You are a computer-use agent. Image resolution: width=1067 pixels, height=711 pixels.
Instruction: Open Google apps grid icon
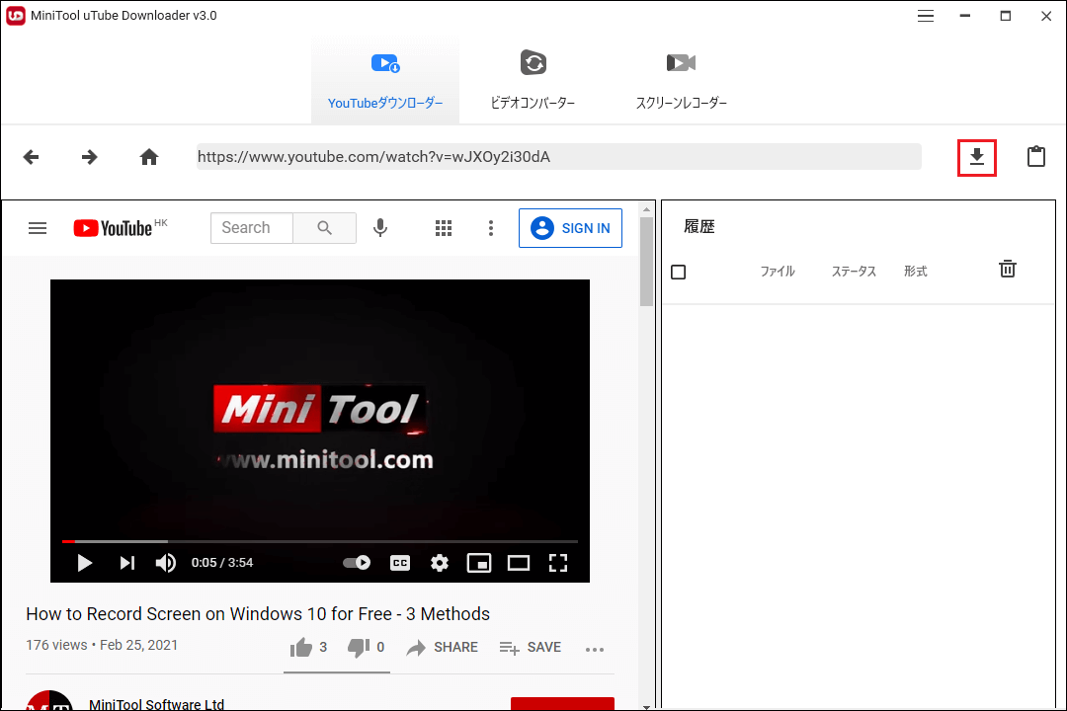[x=443, y=228]
